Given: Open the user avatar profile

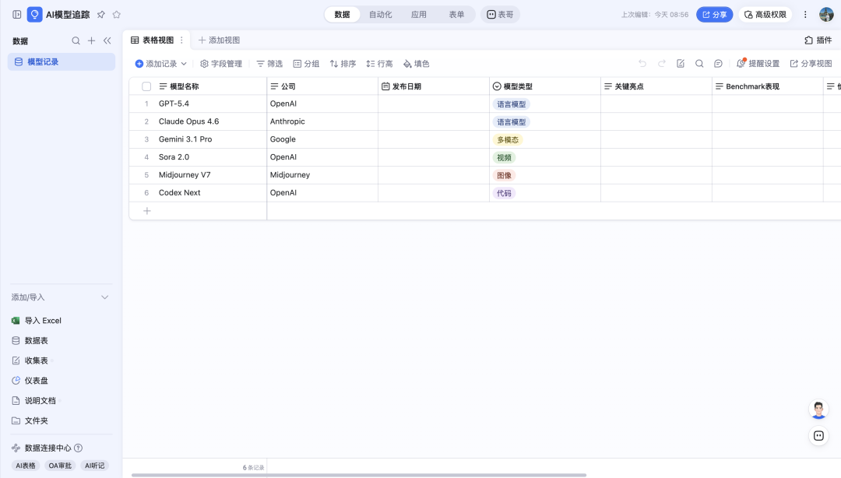Looking at the screenshot, I should pos(826,15).
